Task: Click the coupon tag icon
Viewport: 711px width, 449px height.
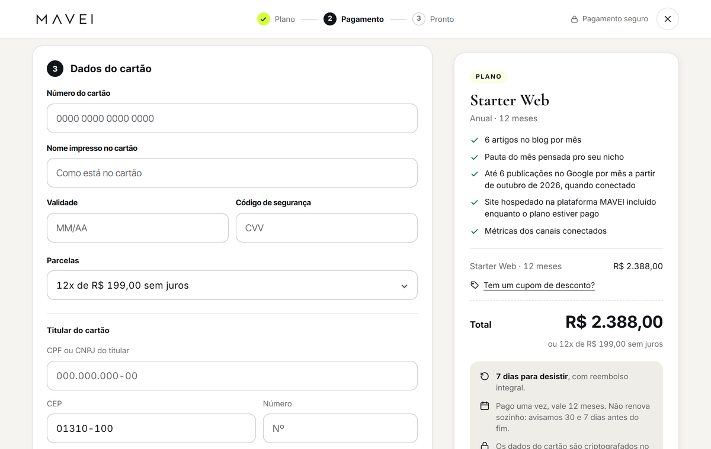Action: pyautogui.click(x=475, y=285)
